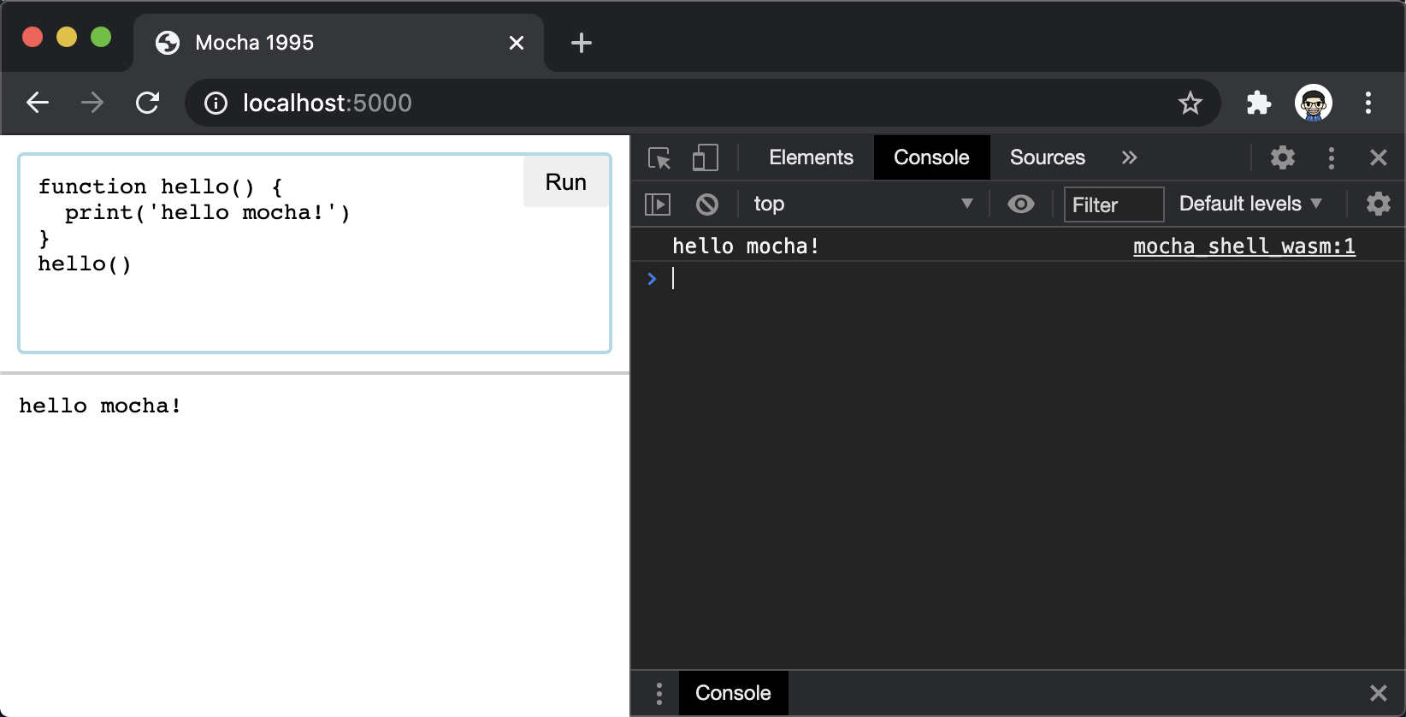Click the browser back arrow
Image resolution: width=1406 pixels, height=717 pixels.
click(x=38, y=103)
